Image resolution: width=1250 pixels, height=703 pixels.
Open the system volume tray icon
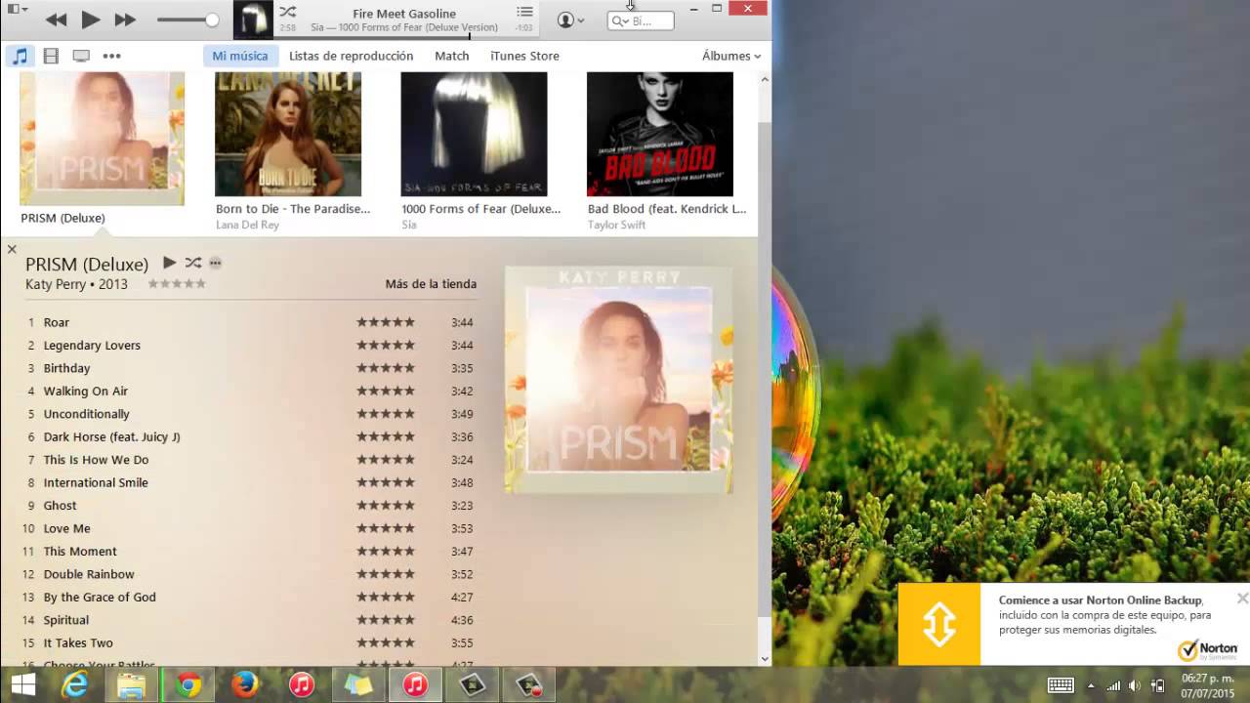click(x=1134, y=685)
